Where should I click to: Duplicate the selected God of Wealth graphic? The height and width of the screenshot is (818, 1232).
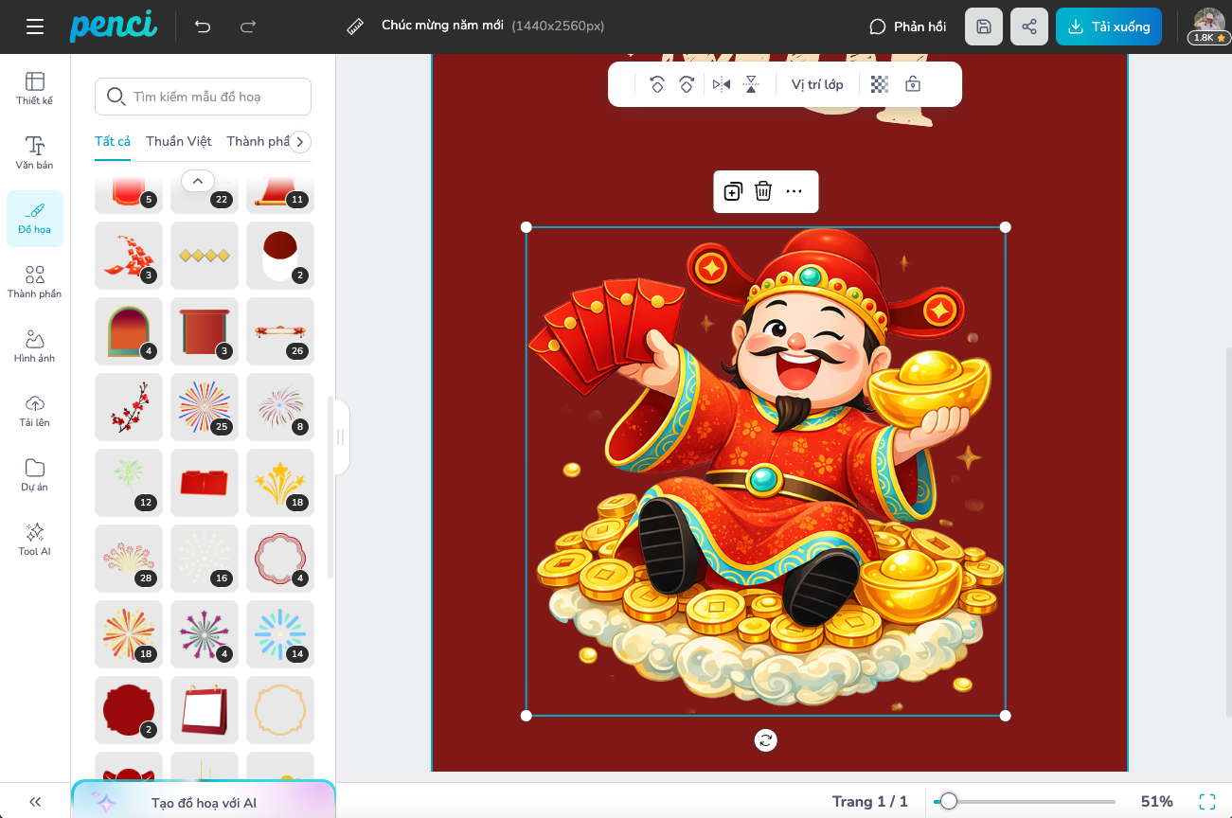pos(732,192)
